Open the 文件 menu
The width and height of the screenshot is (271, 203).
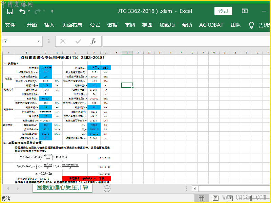(x=10, y=25)
